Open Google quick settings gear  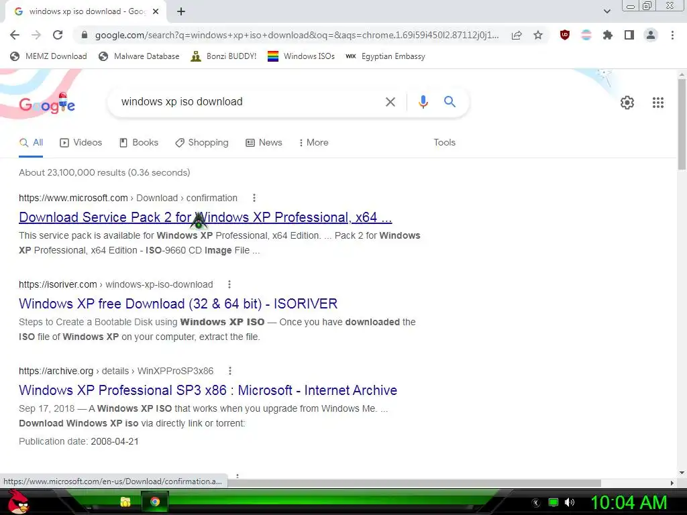click(627, 103)
